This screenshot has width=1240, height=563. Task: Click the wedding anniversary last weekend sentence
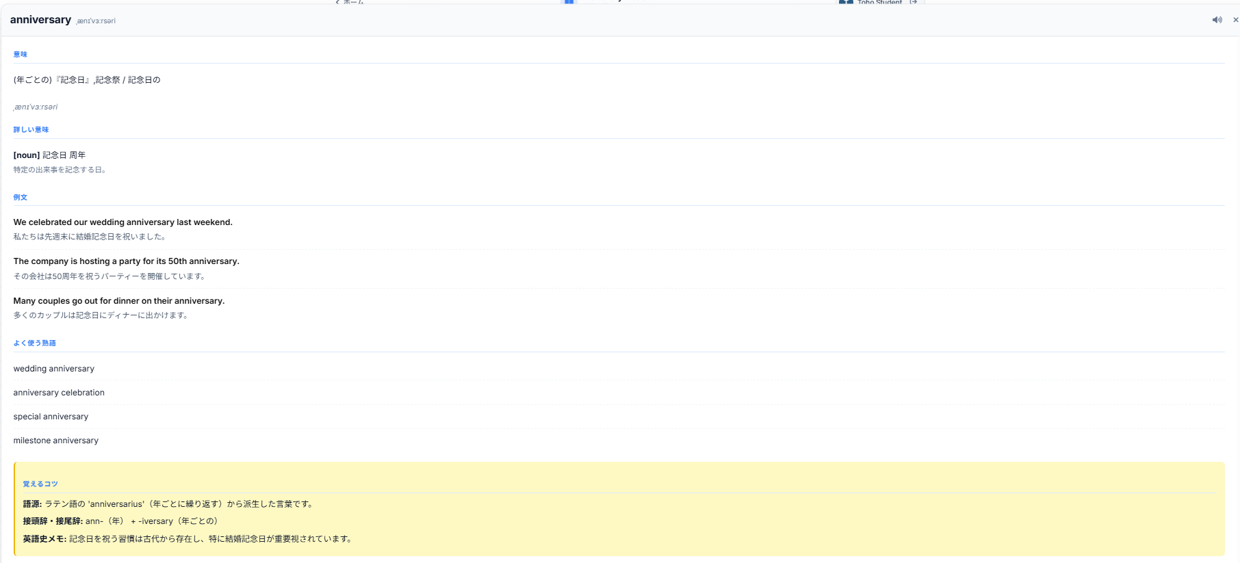pyautogui.click(x=123, y=222)
